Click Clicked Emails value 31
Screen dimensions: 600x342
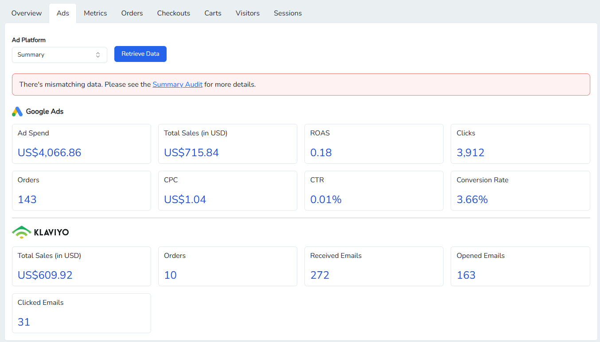coord(24,322)
